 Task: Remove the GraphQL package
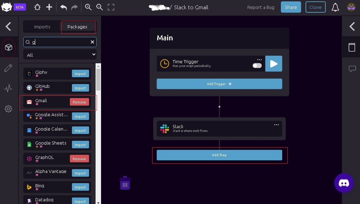pos(79,159)
